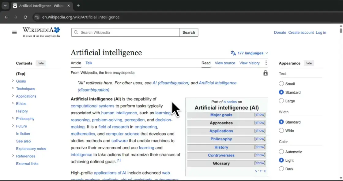
Task: Click the Wikipedia logo
Action: pyautogui.click(x=41, y=32)
